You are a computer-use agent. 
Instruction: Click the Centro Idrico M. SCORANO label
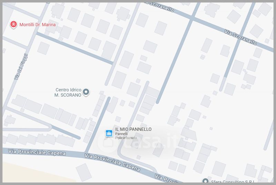(x=68, y=92)
